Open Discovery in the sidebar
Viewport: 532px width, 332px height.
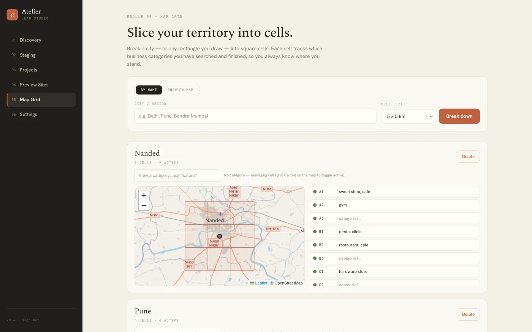point(41,40)
